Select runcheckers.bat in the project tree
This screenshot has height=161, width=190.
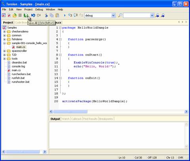point(21,74)
